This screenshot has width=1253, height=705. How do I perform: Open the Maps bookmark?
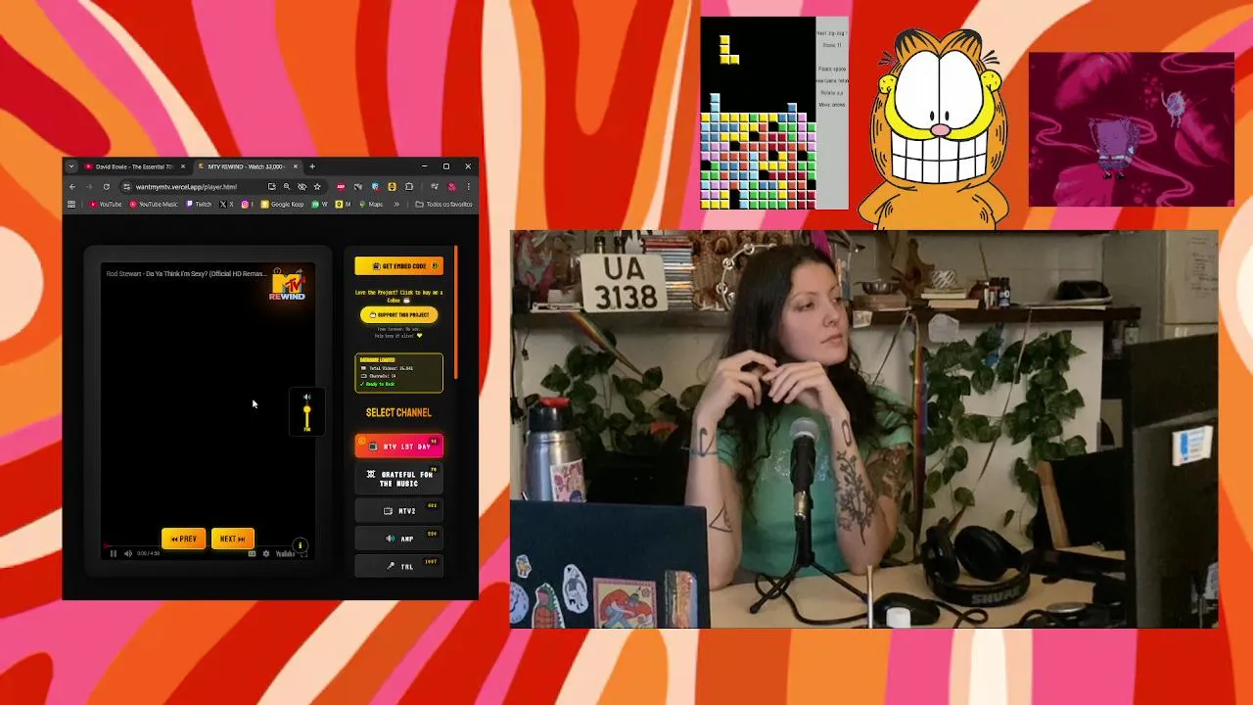(x=371, y=205)
